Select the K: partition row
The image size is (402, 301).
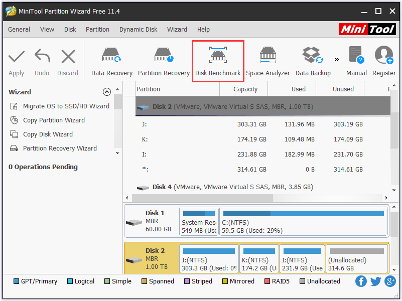(263, 139)
